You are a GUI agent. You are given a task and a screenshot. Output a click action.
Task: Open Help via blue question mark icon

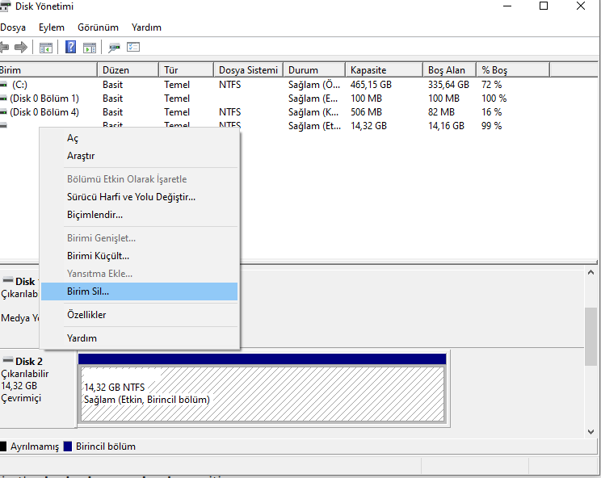[x=71, y=48]
